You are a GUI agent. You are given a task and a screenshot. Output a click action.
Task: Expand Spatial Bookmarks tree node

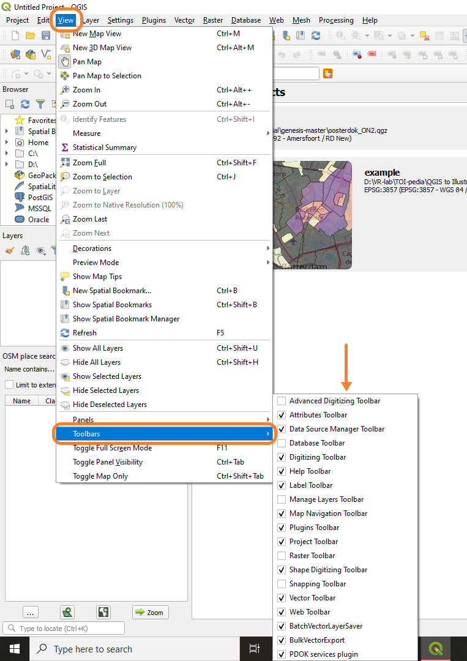point(6,132)
